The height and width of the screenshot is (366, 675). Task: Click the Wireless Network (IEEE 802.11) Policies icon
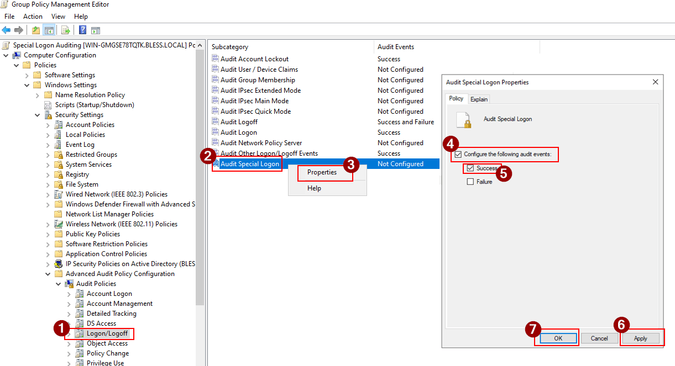(59, 224)
